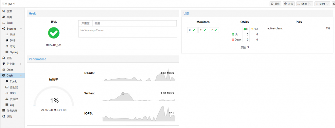
Task: Expand the firewall submenu arrow
Action: 21,64
